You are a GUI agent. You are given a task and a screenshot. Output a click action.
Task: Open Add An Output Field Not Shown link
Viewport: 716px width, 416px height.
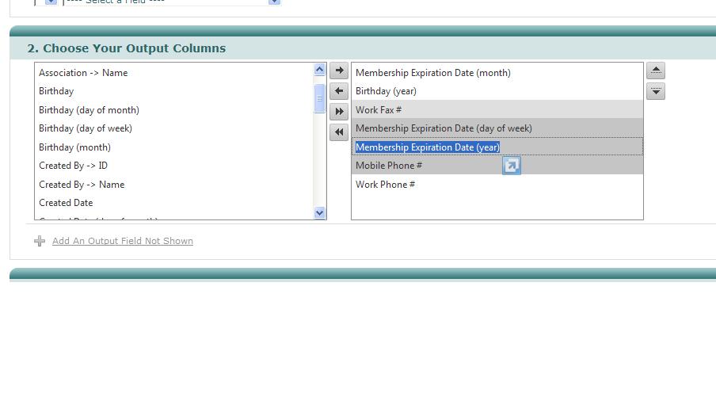click(x=123, y=241)
